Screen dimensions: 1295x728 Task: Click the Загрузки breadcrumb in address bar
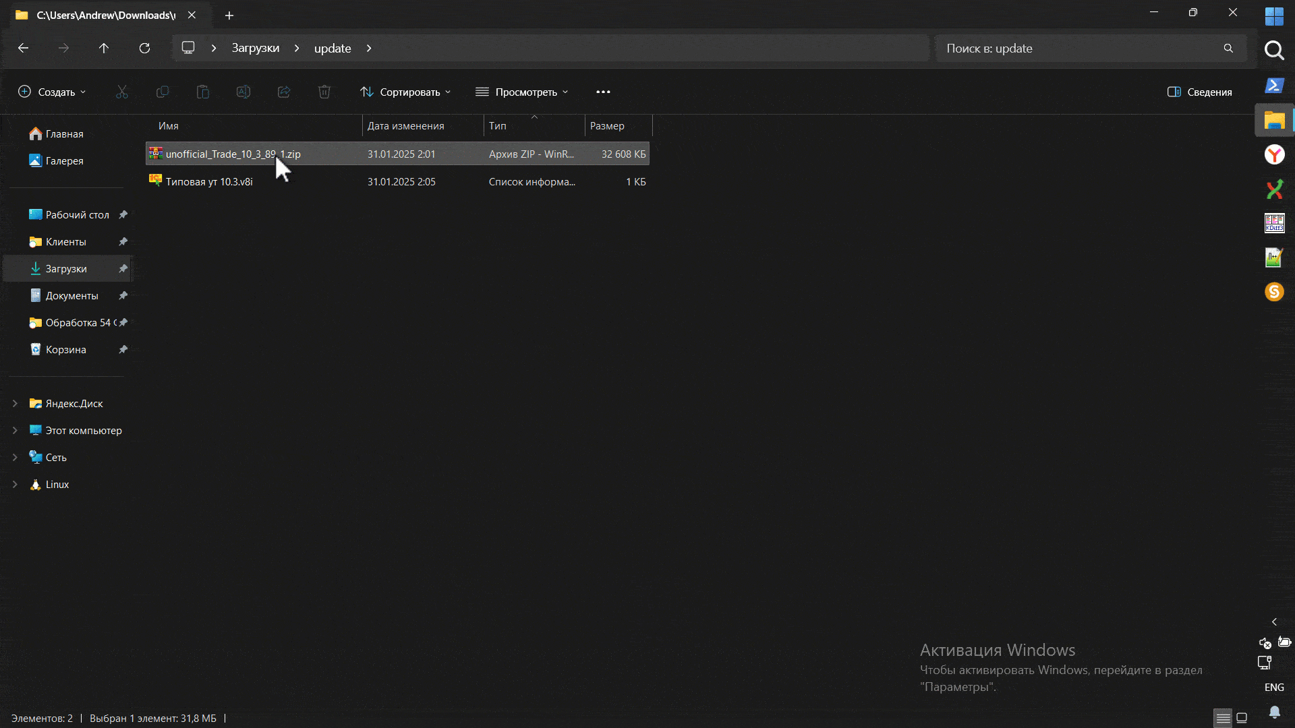coord(255,49)
